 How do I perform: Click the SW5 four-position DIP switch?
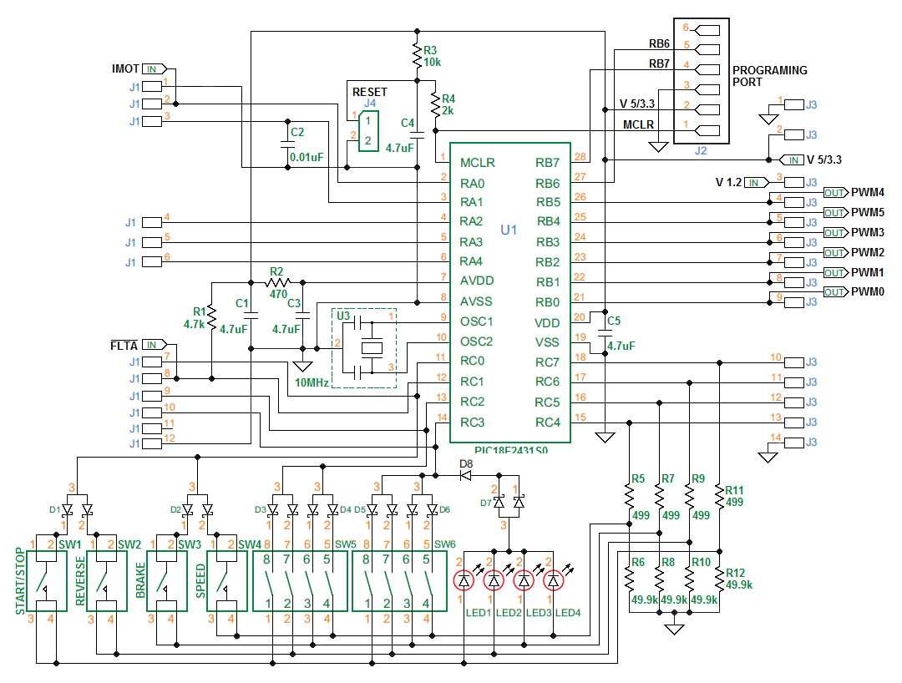[x=297, y=580]
